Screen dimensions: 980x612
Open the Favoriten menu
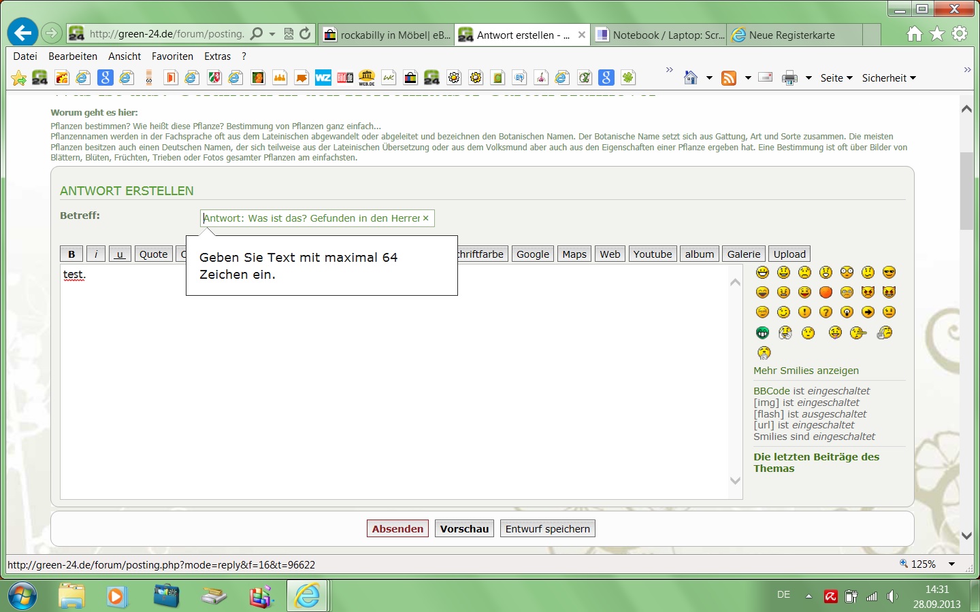point(172,56)
